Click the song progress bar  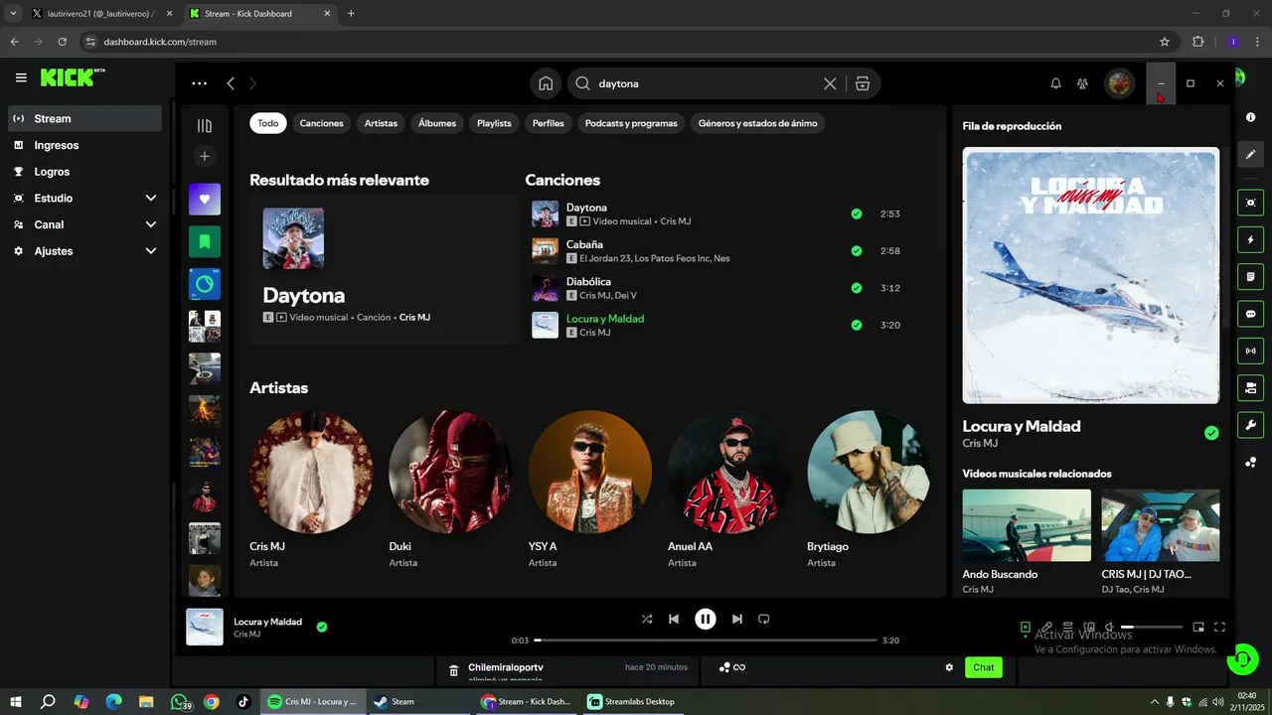coord(706,641)
